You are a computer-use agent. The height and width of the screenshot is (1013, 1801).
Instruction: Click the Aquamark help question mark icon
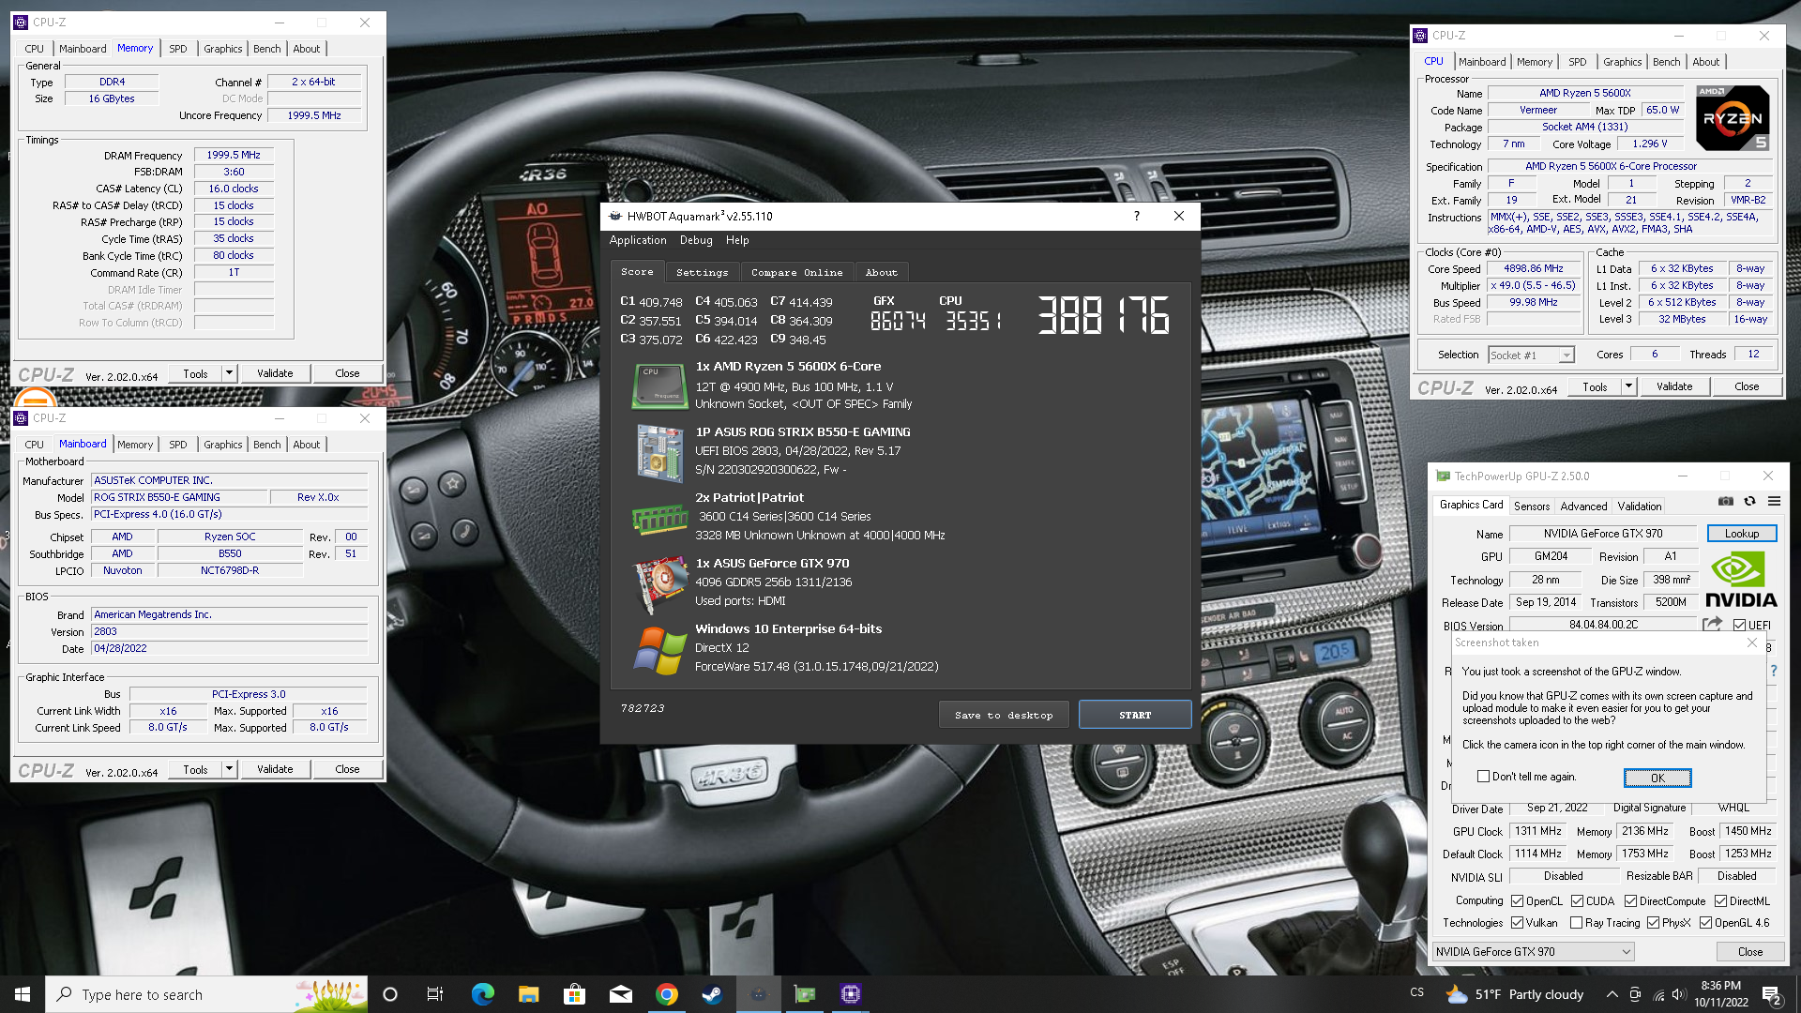[x=1136, y=216]
